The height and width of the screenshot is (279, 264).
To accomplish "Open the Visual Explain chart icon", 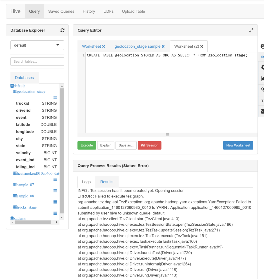I will (x=262, y=78).
